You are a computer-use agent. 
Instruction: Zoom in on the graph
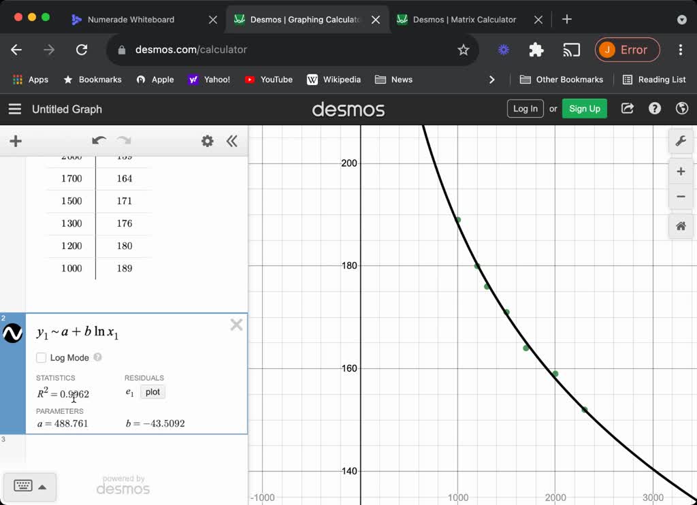(680, 172)
